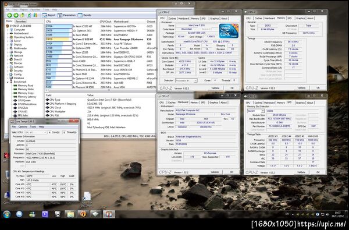Click the CPU Multiplier field row in EVEREST details

[x=100, y=111]
